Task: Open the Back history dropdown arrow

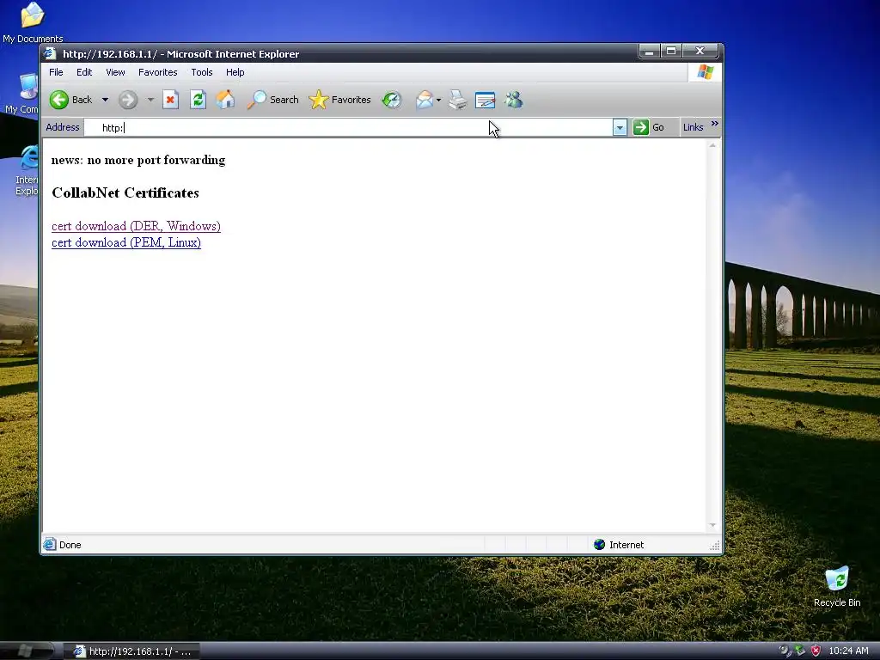Action: 105,100
